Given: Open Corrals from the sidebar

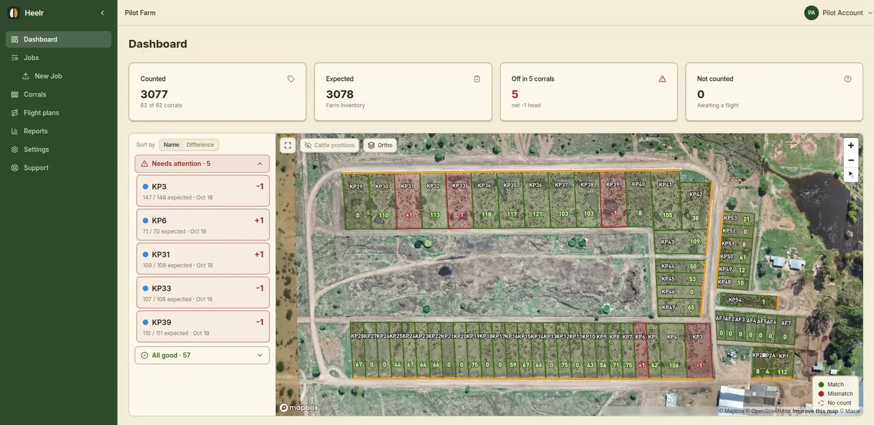Looking at the screenshot, I should click(58, 94).
